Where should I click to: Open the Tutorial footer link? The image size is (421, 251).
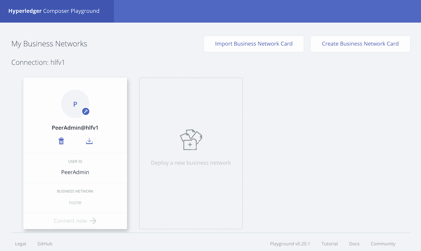pos(330,244)
